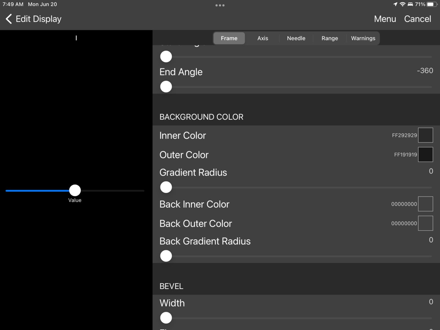Switch to the Axis tab
Viewport: 440px width, 330px height.
(263, 38)
